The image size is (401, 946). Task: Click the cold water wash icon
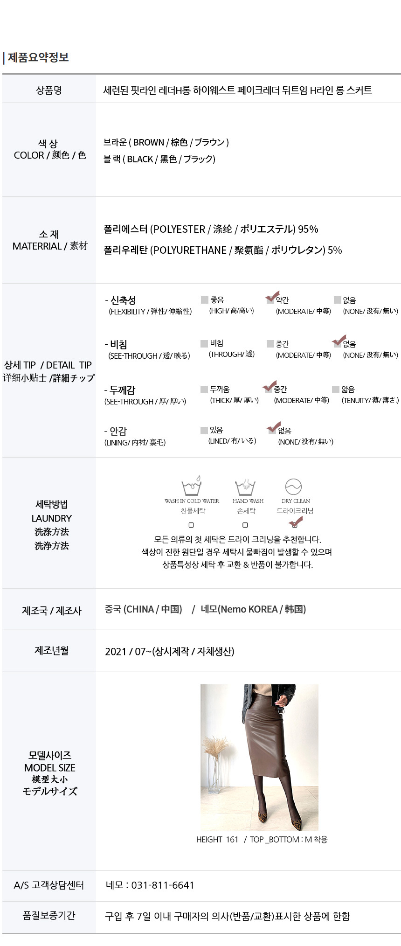point(192,486)
